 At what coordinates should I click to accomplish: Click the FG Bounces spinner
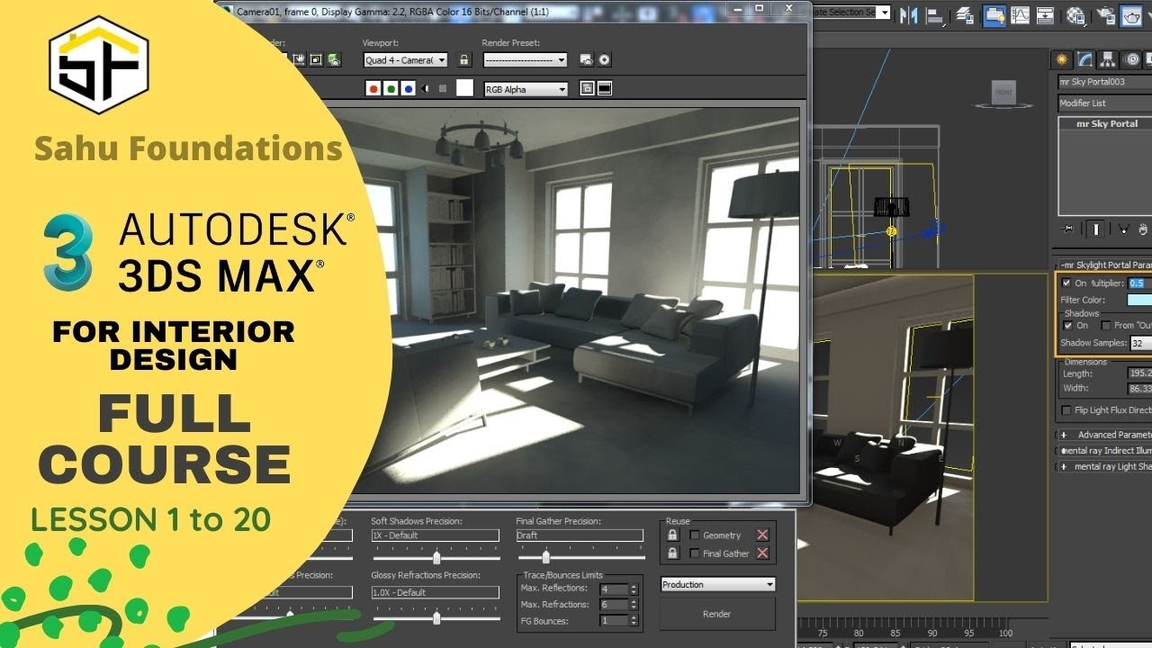[x=634, y=621]
